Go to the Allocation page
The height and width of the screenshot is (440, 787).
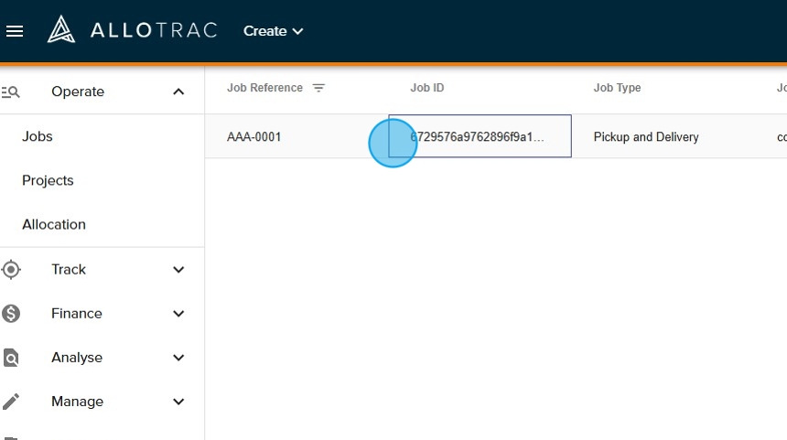(x=54, y=224)
